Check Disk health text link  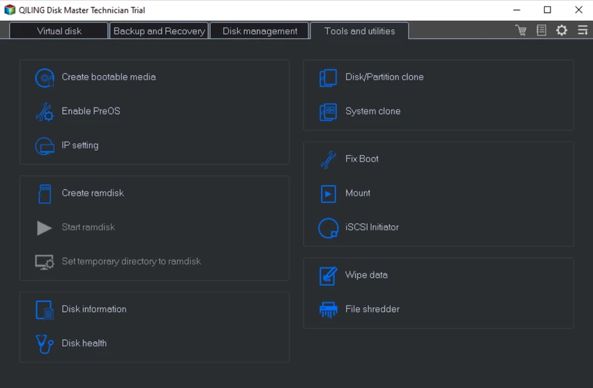(x=84, y=343)
